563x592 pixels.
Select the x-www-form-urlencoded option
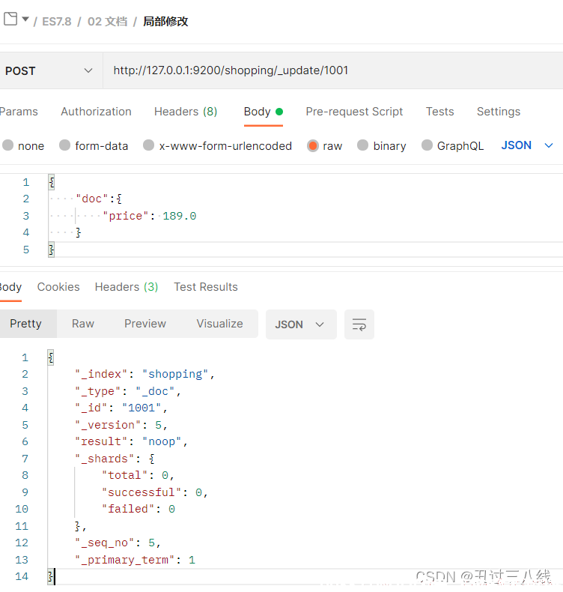pos(218,145)
